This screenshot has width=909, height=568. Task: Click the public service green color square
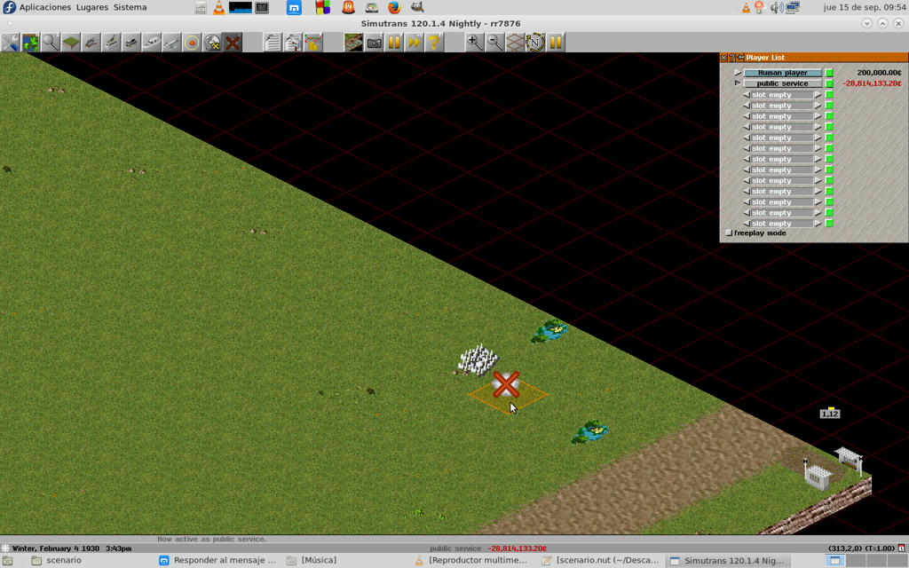pos(829,83)
